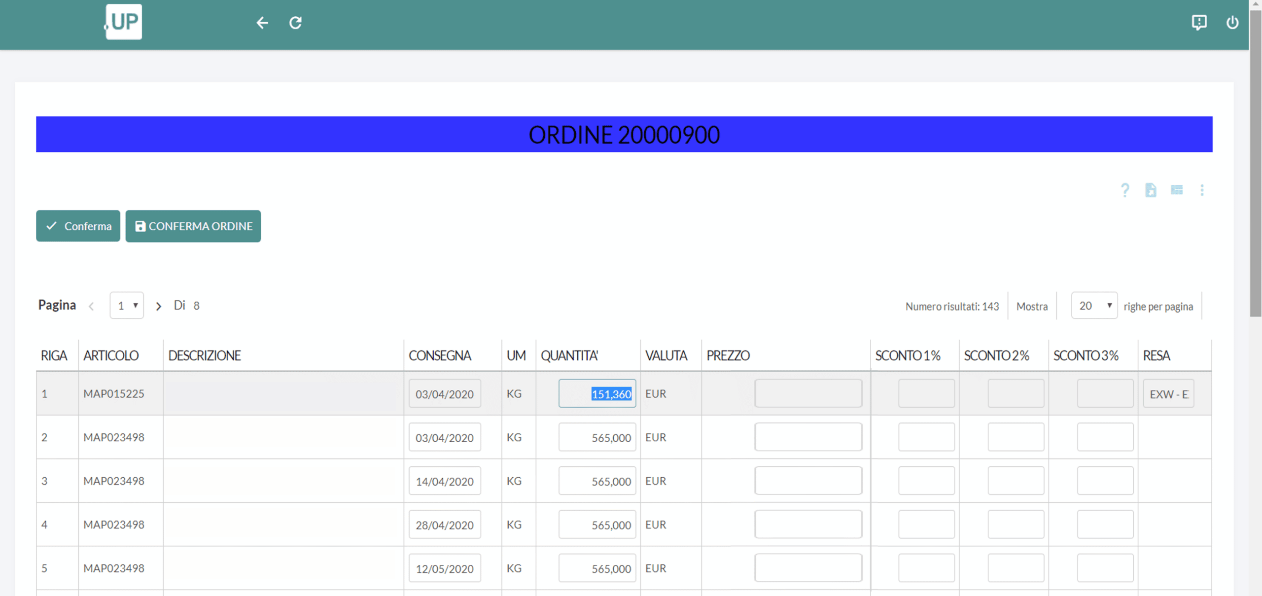Viewport: 1262px width, 596px height.
Task: Click price field in row 3
Action: click(808, 481)
